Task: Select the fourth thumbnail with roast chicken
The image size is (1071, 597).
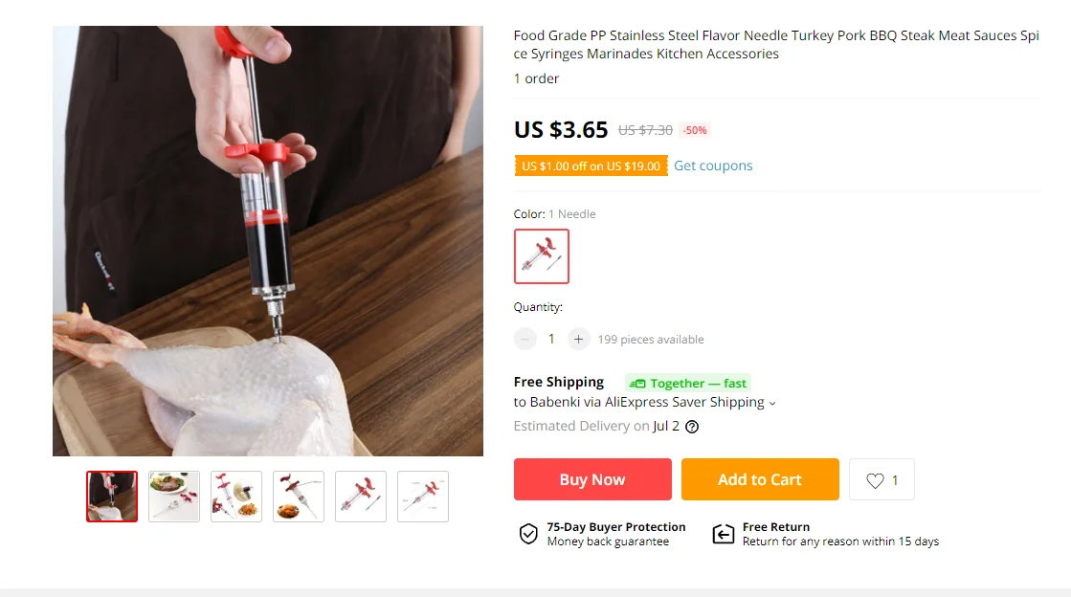Action: 299,497
